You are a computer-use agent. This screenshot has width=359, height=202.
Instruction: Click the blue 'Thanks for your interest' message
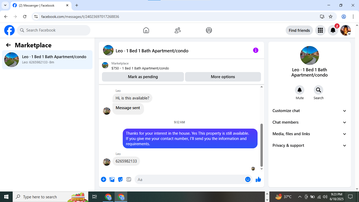[x=190, y=139]
